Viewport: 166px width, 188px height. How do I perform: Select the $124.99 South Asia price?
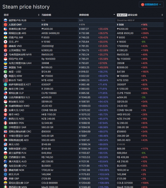coord(46,72)
